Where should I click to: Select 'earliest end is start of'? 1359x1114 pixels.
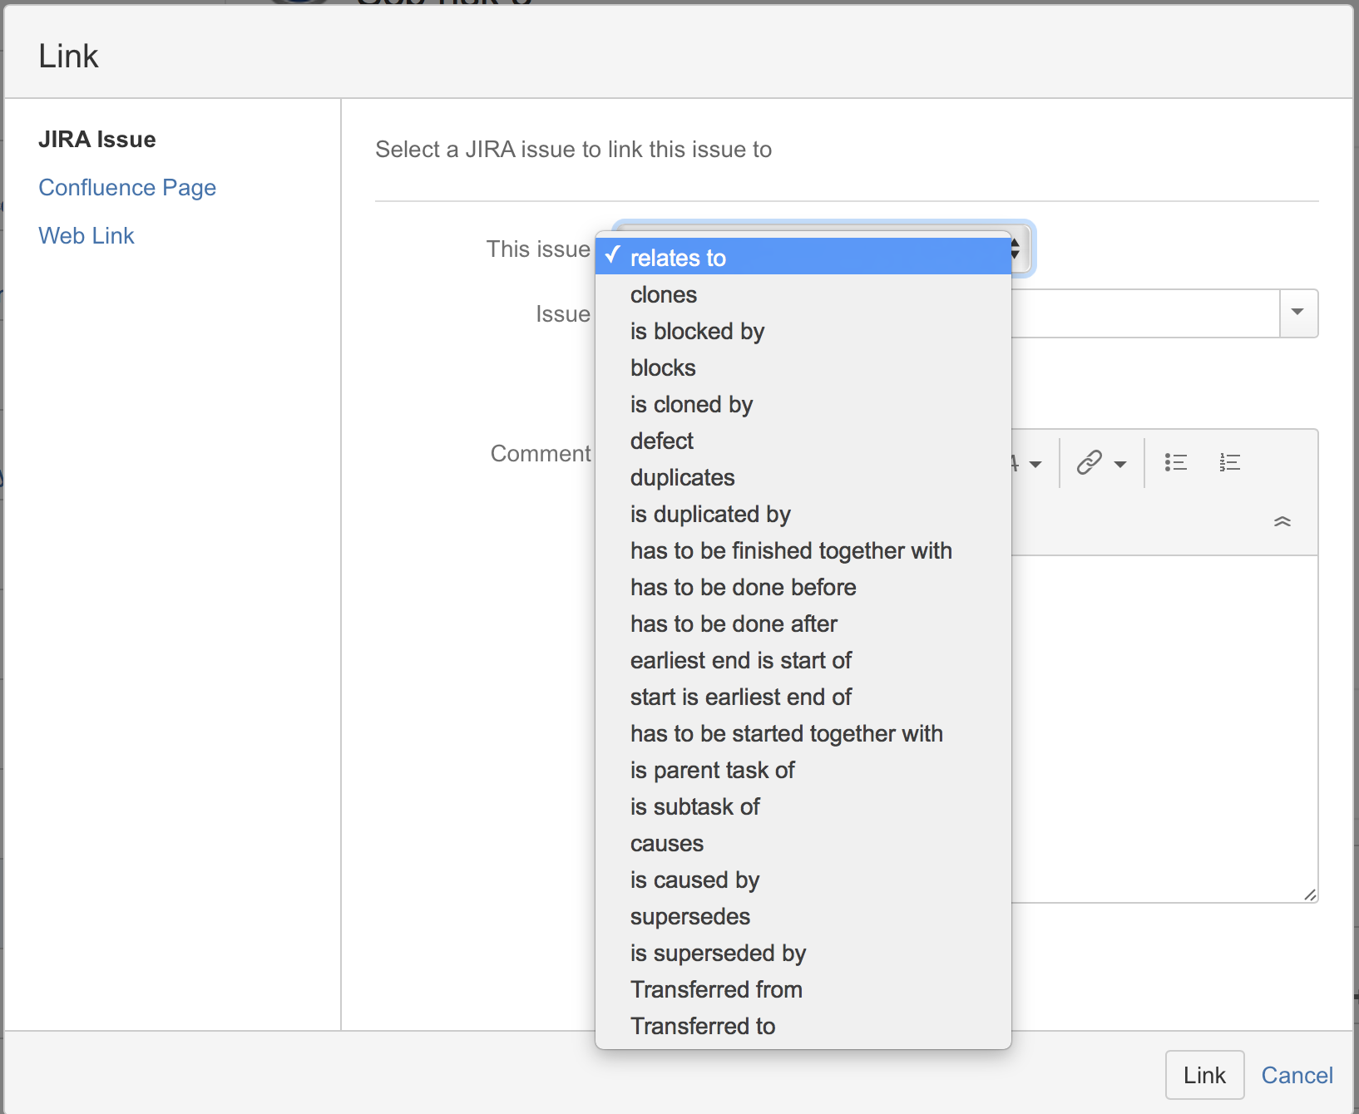pos(803,660)
